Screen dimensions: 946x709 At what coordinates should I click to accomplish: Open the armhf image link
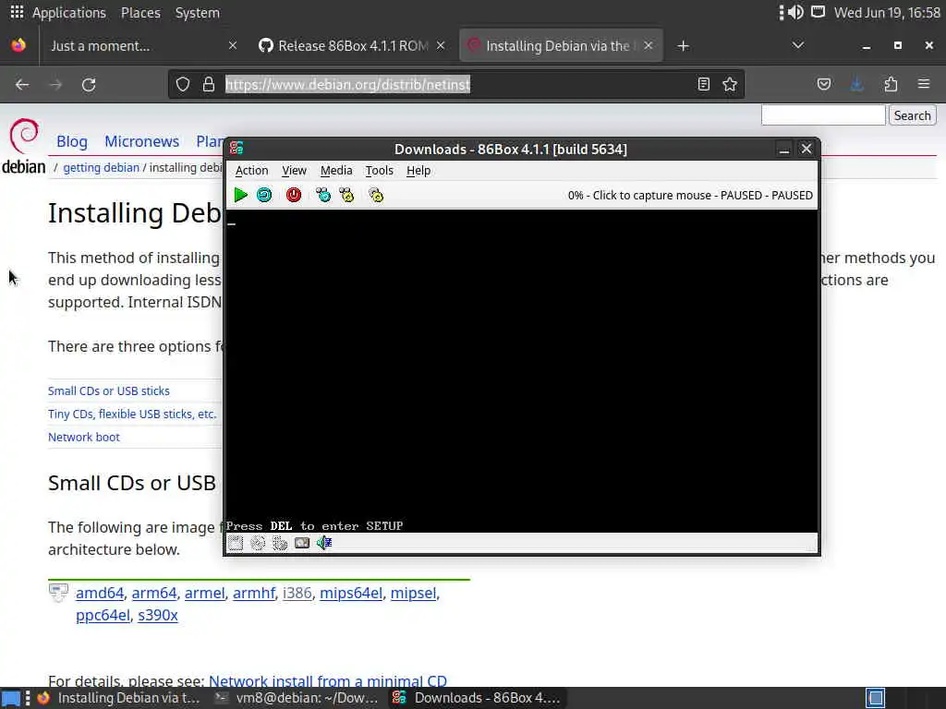pyautogui.click(x=254, y=594)
